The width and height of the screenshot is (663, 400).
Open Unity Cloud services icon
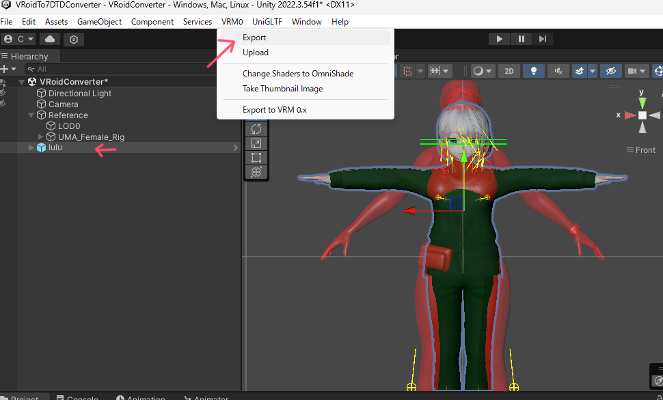pyautogui.click(x=52, y=40)
